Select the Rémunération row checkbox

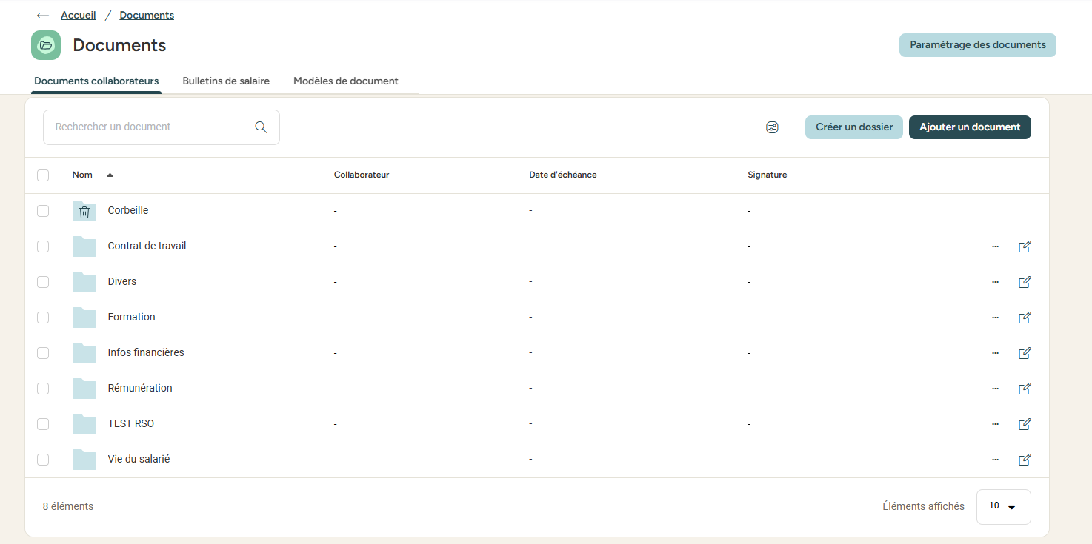click(x=43, y=389)
